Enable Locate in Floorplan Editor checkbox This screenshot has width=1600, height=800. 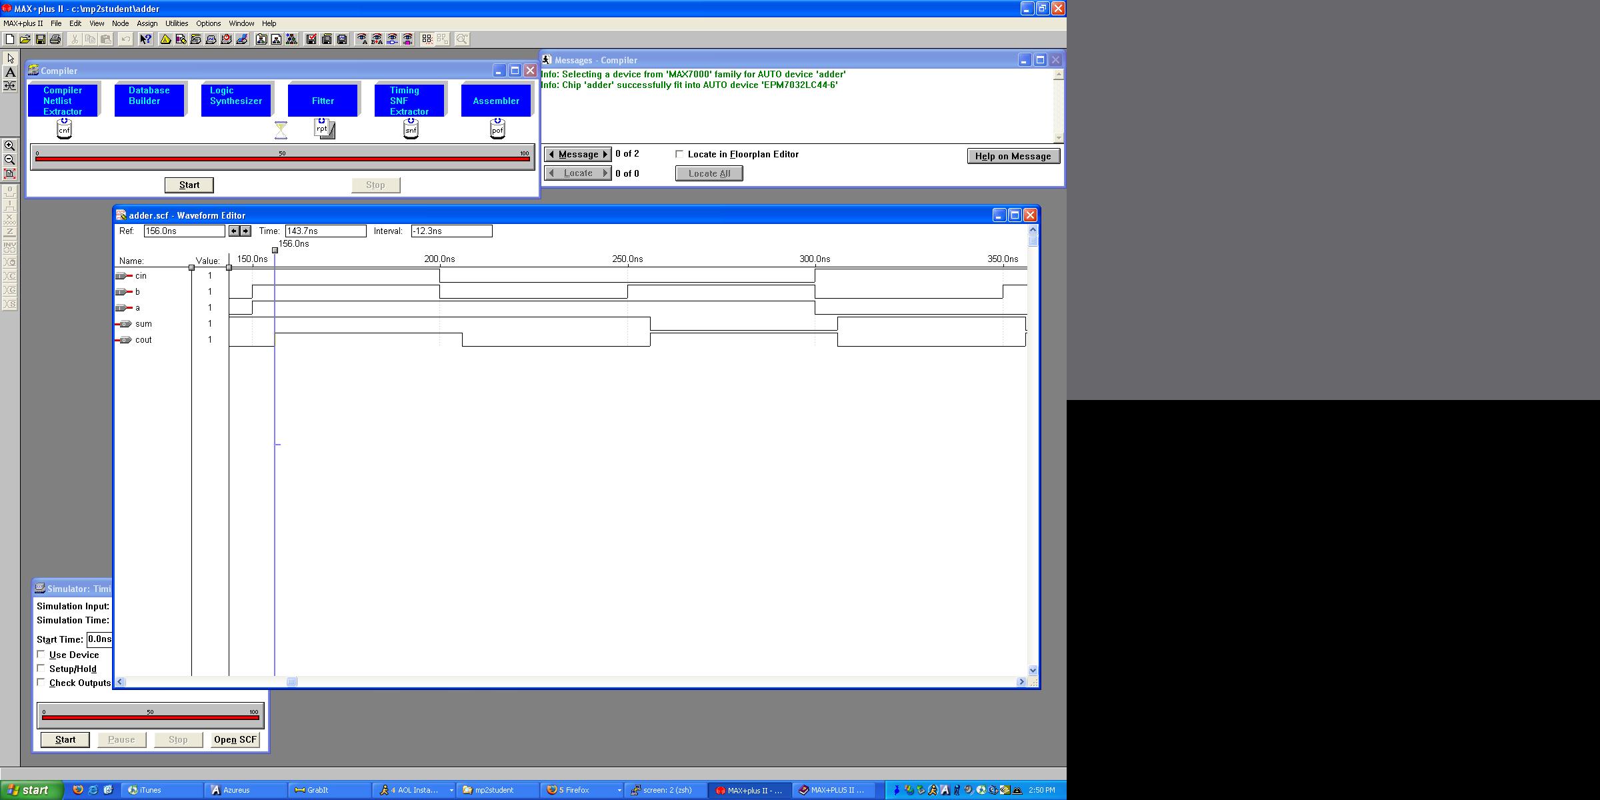pos(679,154)
